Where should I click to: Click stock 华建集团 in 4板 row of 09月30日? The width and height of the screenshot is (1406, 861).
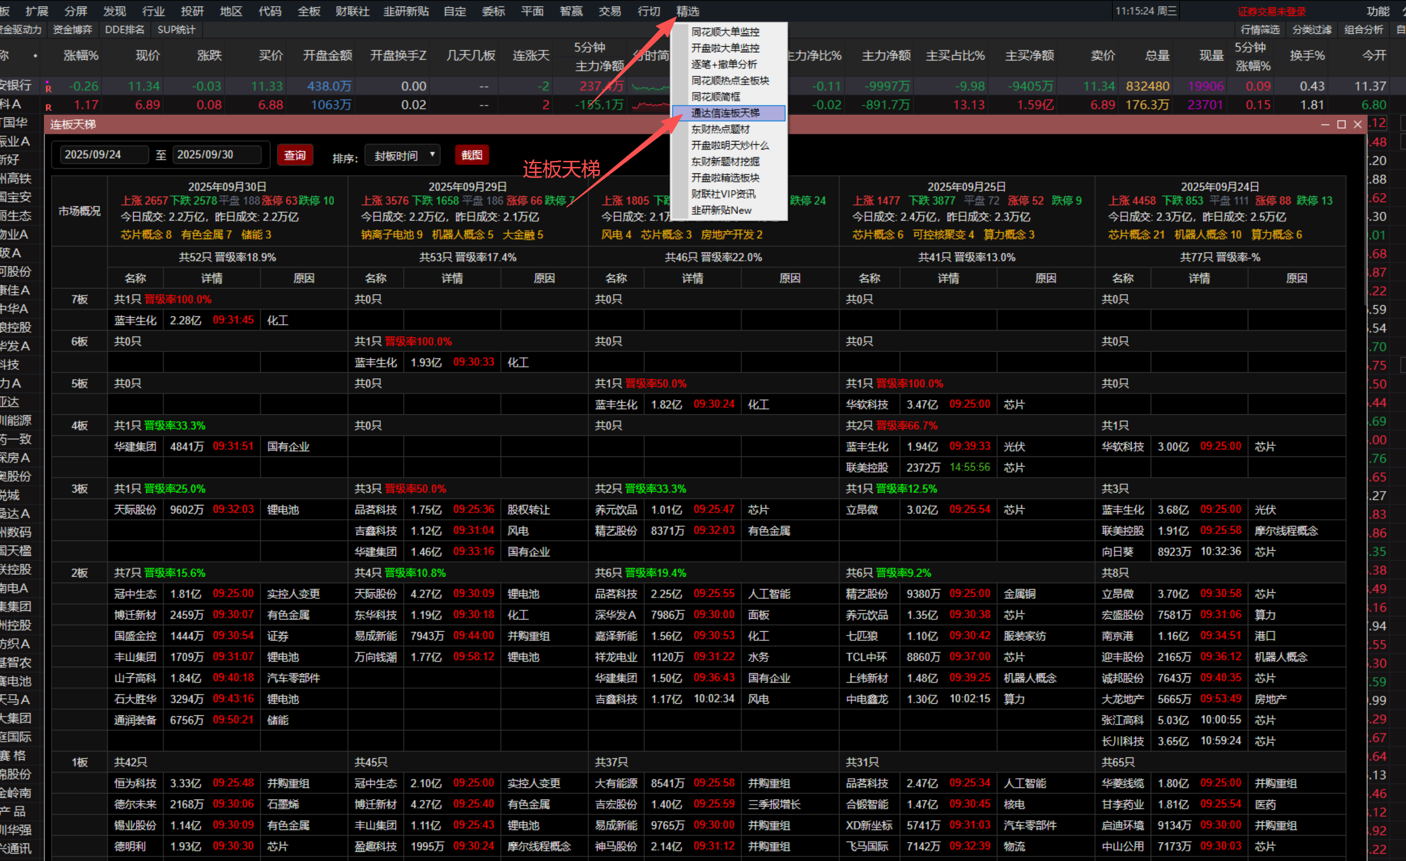pos(135,446)
